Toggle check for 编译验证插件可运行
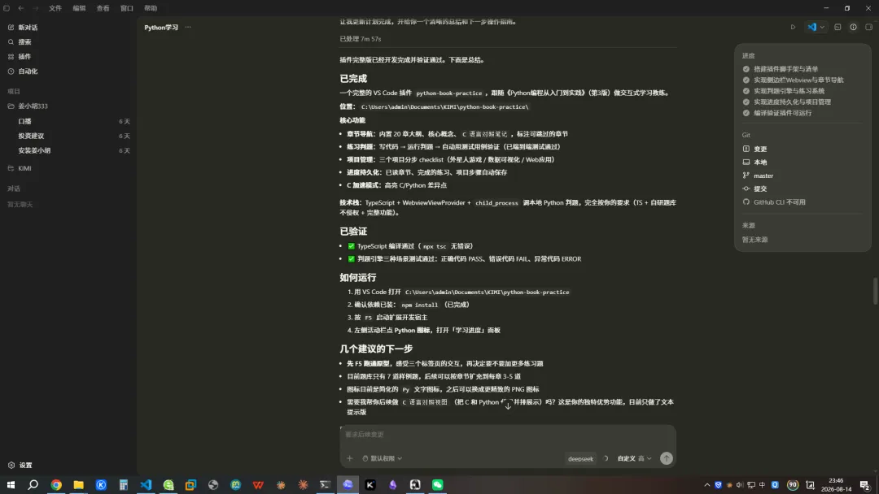This screenshot has width=879, height=494. pos(746,113)
